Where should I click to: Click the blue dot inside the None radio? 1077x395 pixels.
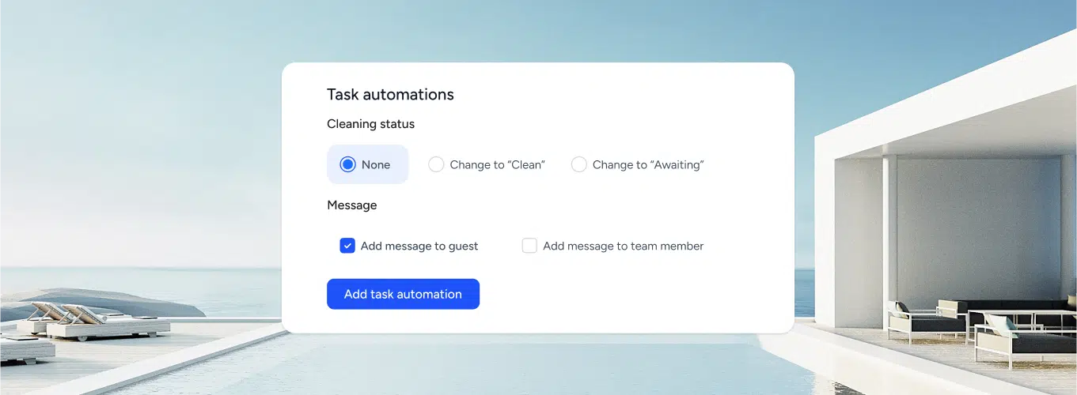(347, 164)
